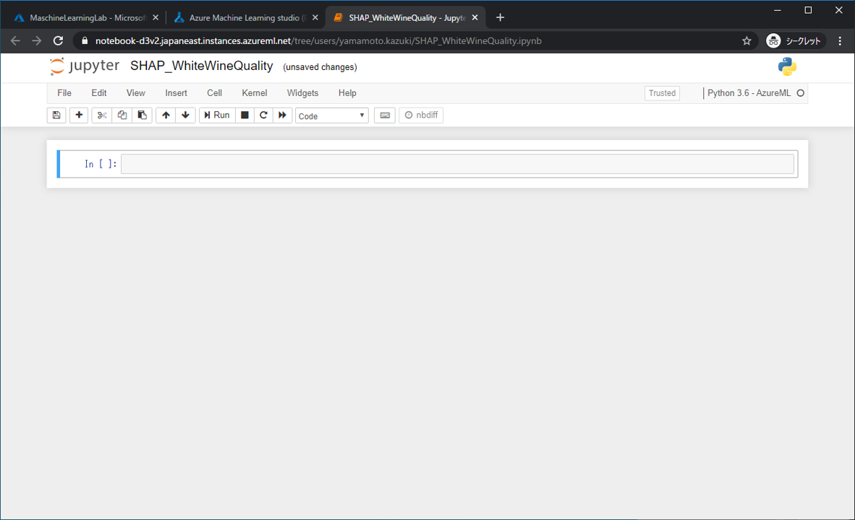This screenshot has height=520, width=855.
Task: Interrupt the kernel with stop icon
Action: click(x=244, y=116)
